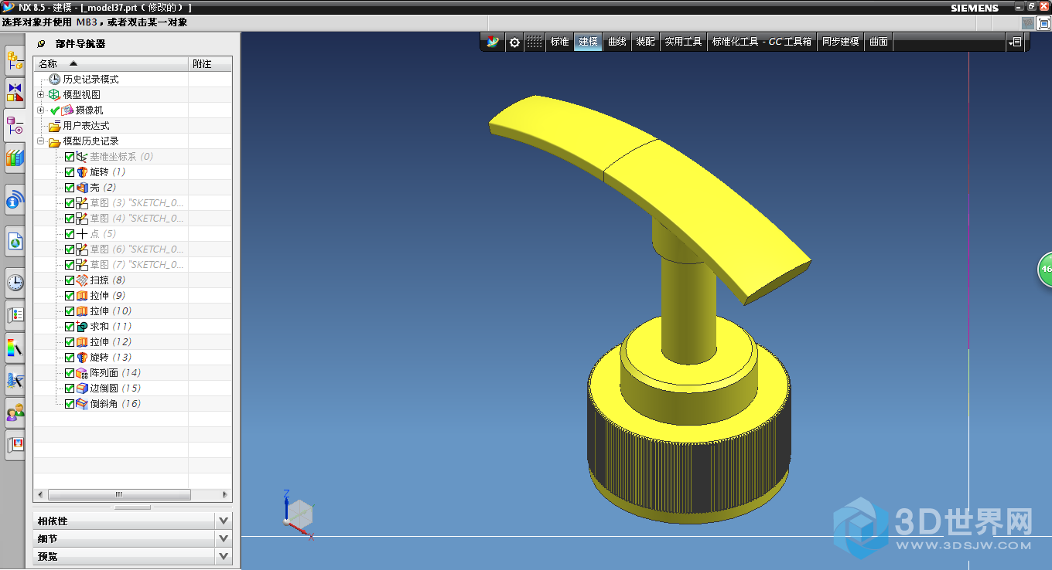The height and width of the screenshot is (570, 1052).
Task: Click the 边倒圆 (15) feature icon
Action: click(x=82, y=388)
